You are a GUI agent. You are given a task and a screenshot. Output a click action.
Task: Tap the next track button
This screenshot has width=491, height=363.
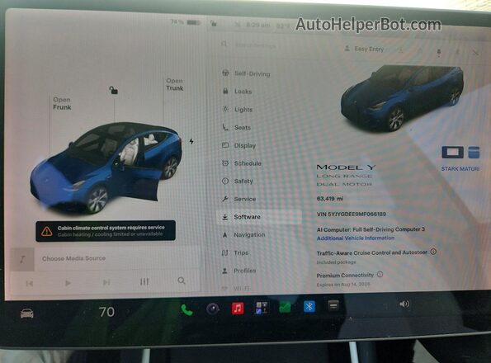(106, 282)
